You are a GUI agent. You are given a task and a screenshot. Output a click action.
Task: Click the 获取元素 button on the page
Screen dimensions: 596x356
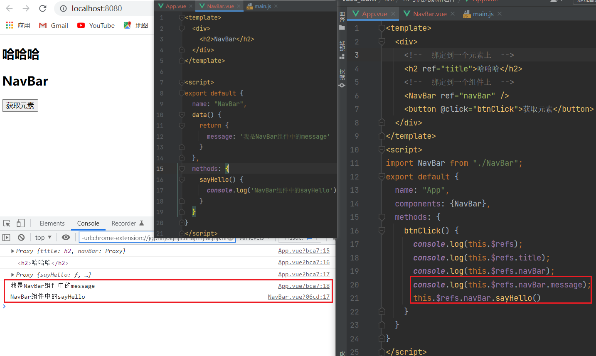point(20,106)
